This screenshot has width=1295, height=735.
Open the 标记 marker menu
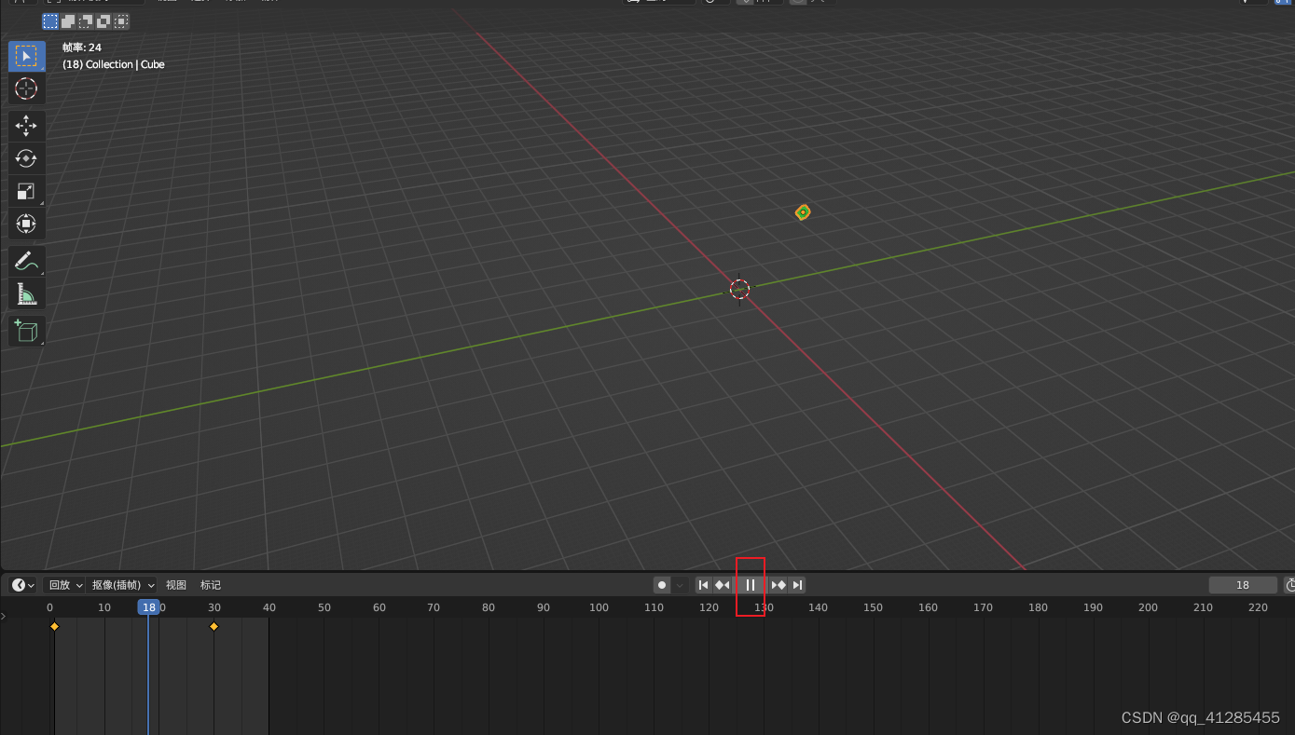click(x=211, y=585)
